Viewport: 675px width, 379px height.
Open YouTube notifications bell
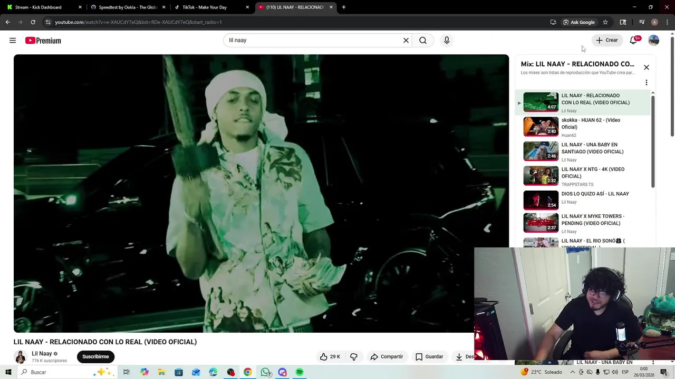(x=634, y=41)
